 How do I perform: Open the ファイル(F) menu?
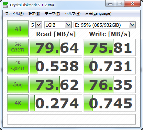tap(14, 14)
